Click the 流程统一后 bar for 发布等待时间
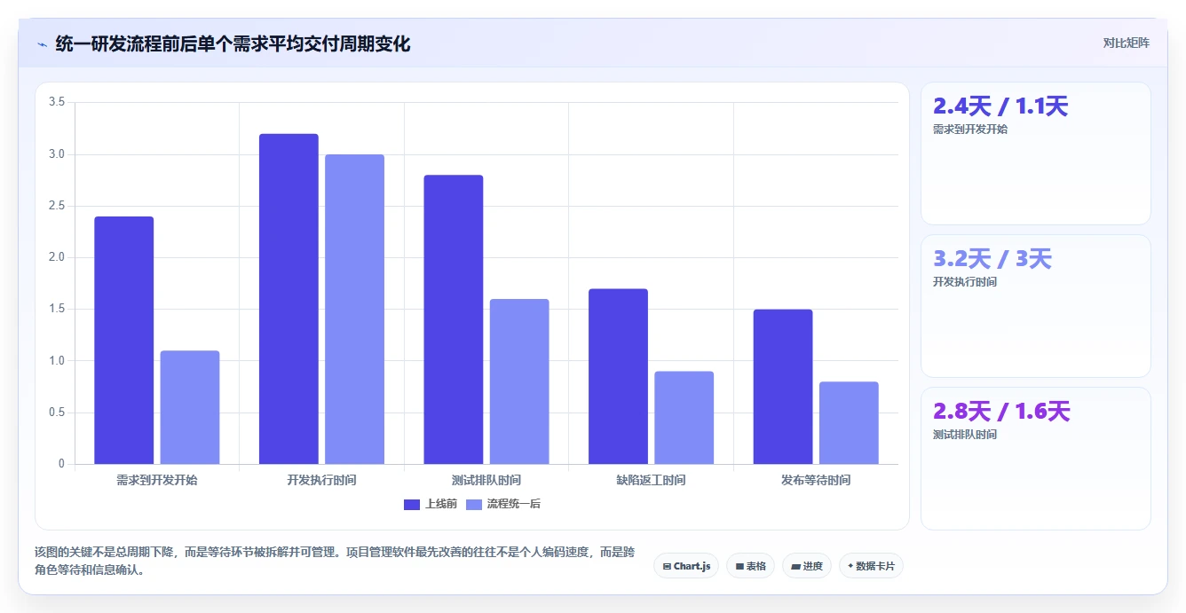The image size is (1186, 613). tap(849, 423)
